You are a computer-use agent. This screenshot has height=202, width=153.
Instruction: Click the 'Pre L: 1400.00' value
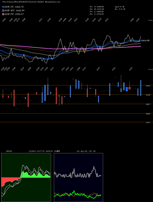(x=97, y=12)
